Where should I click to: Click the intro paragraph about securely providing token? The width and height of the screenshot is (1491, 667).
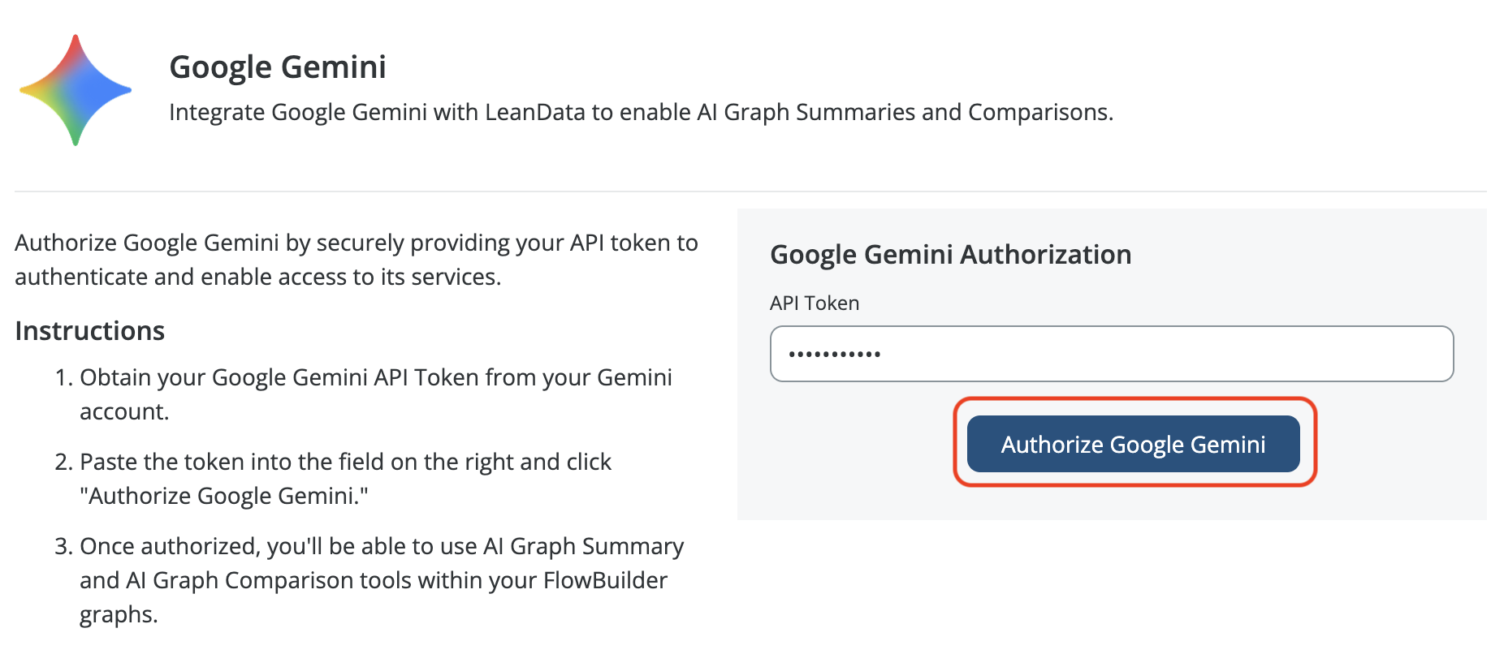[x=356, y=260]
